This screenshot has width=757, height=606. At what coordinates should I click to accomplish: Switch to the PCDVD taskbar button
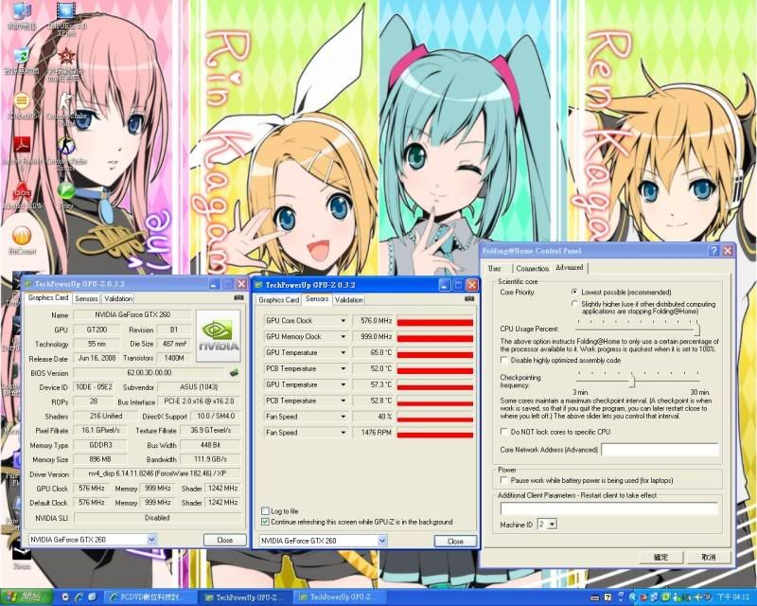[x=150, y=597]
